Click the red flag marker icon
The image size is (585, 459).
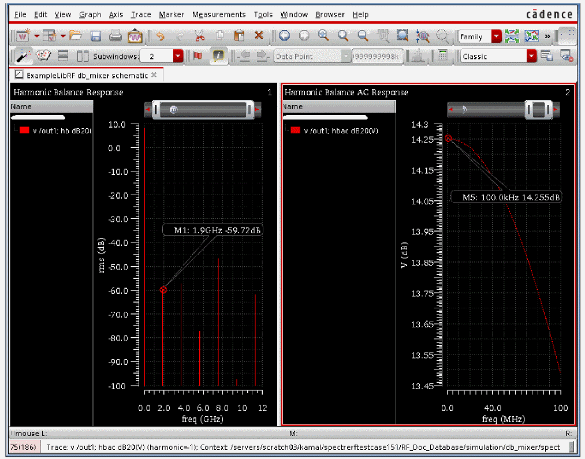click(198, 56)
